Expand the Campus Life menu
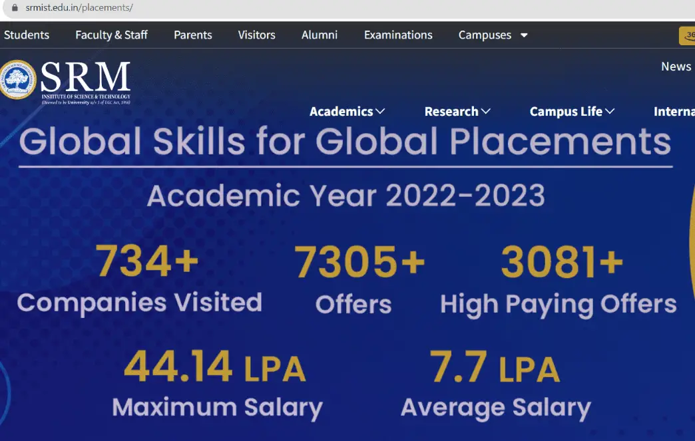Screen dimensions: 695x441 573,111
